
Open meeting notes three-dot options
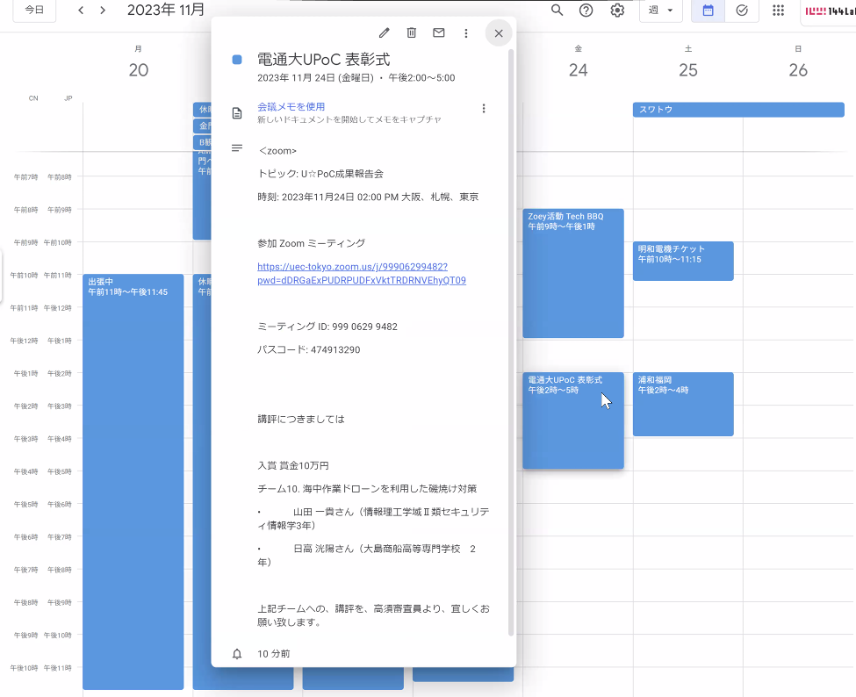coord(483,109)
